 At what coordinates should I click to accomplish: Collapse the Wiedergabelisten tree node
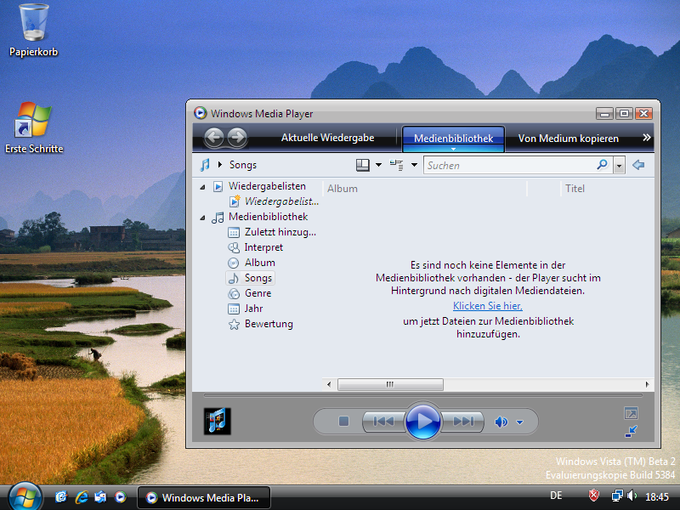202,186
